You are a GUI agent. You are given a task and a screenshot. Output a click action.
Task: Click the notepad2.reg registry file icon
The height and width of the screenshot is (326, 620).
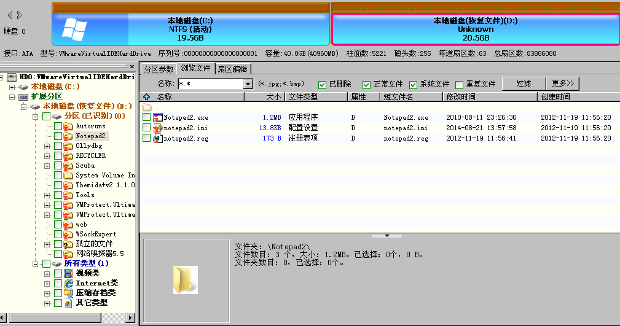pyautogui.click(x=158, y=138)
